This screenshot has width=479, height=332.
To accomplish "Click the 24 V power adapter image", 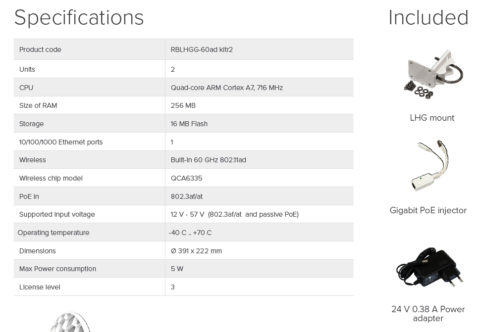I will coord(429,268).
